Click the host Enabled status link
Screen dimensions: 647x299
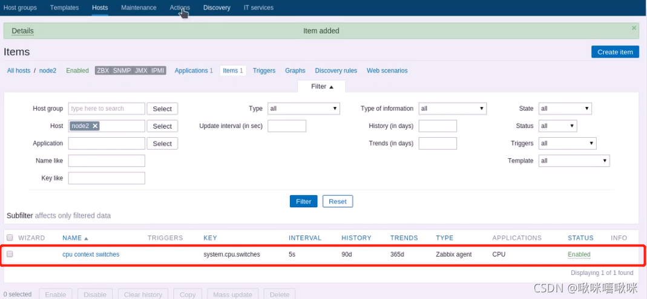(x=77, y=71)
